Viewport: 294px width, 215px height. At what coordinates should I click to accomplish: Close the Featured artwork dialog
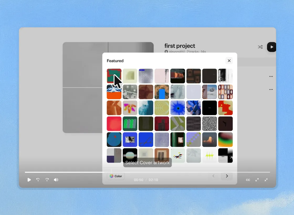click(229, 61)
